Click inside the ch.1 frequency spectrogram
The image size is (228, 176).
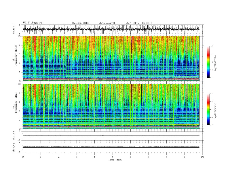click(x=111, y=59)
